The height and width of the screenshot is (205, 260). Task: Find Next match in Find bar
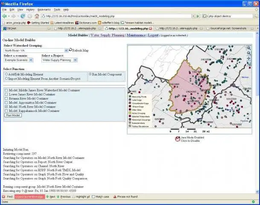[x=51, y=197]
